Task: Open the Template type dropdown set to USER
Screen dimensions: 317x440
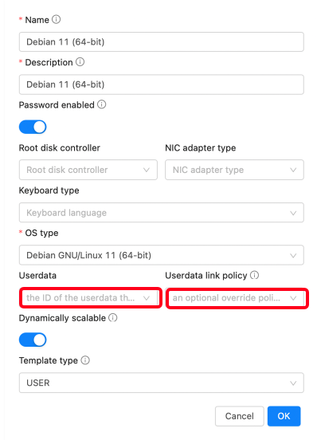Action: (x=162, y=383)
